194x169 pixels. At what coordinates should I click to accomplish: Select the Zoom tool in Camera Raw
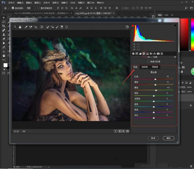click(15, 27)
